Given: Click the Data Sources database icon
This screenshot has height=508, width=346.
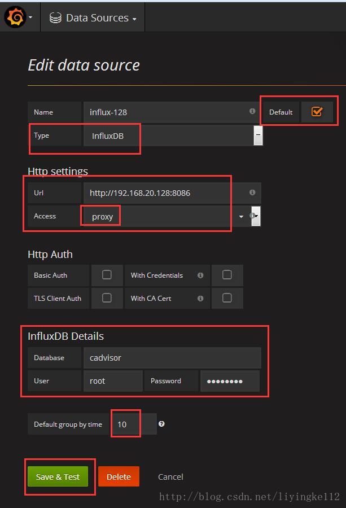Looking at the screenshot, I should pos(55,18).
